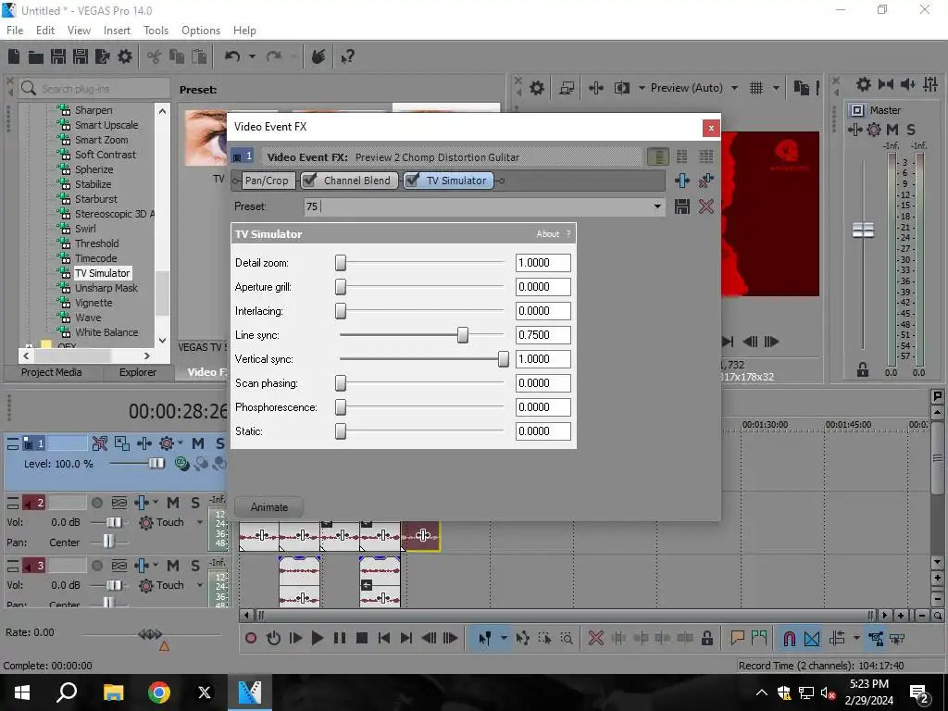Open Master bus audio properties gear

[x=864, y=84]
